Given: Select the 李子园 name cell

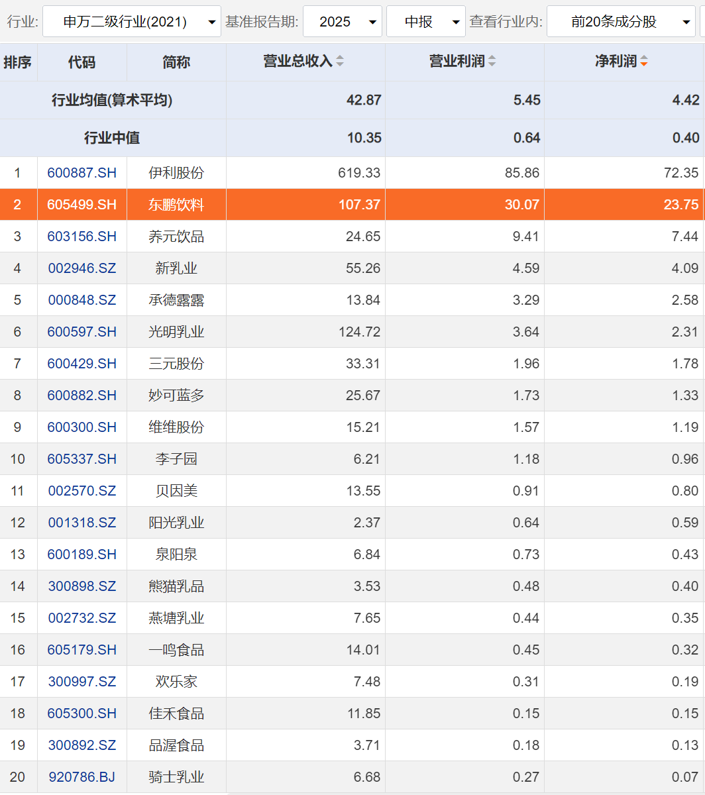Looking at the screenshot, I should pyautogui.click(x=176, y=459).
